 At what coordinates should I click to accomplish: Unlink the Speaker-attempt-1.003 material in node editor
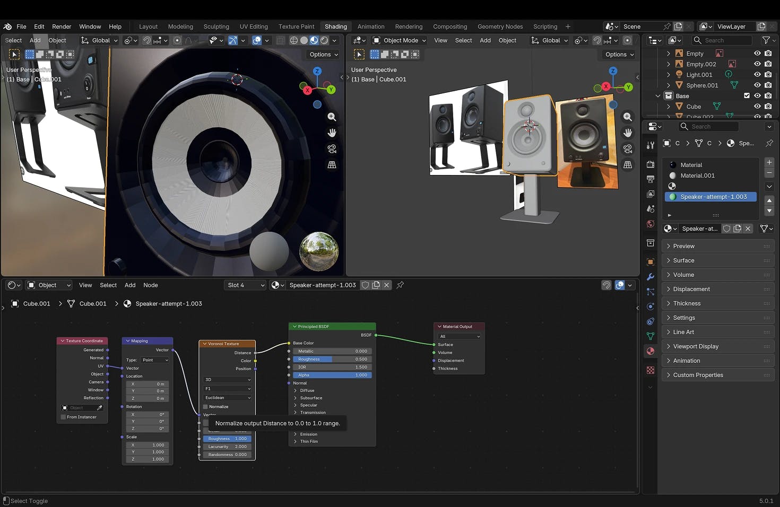387,285
